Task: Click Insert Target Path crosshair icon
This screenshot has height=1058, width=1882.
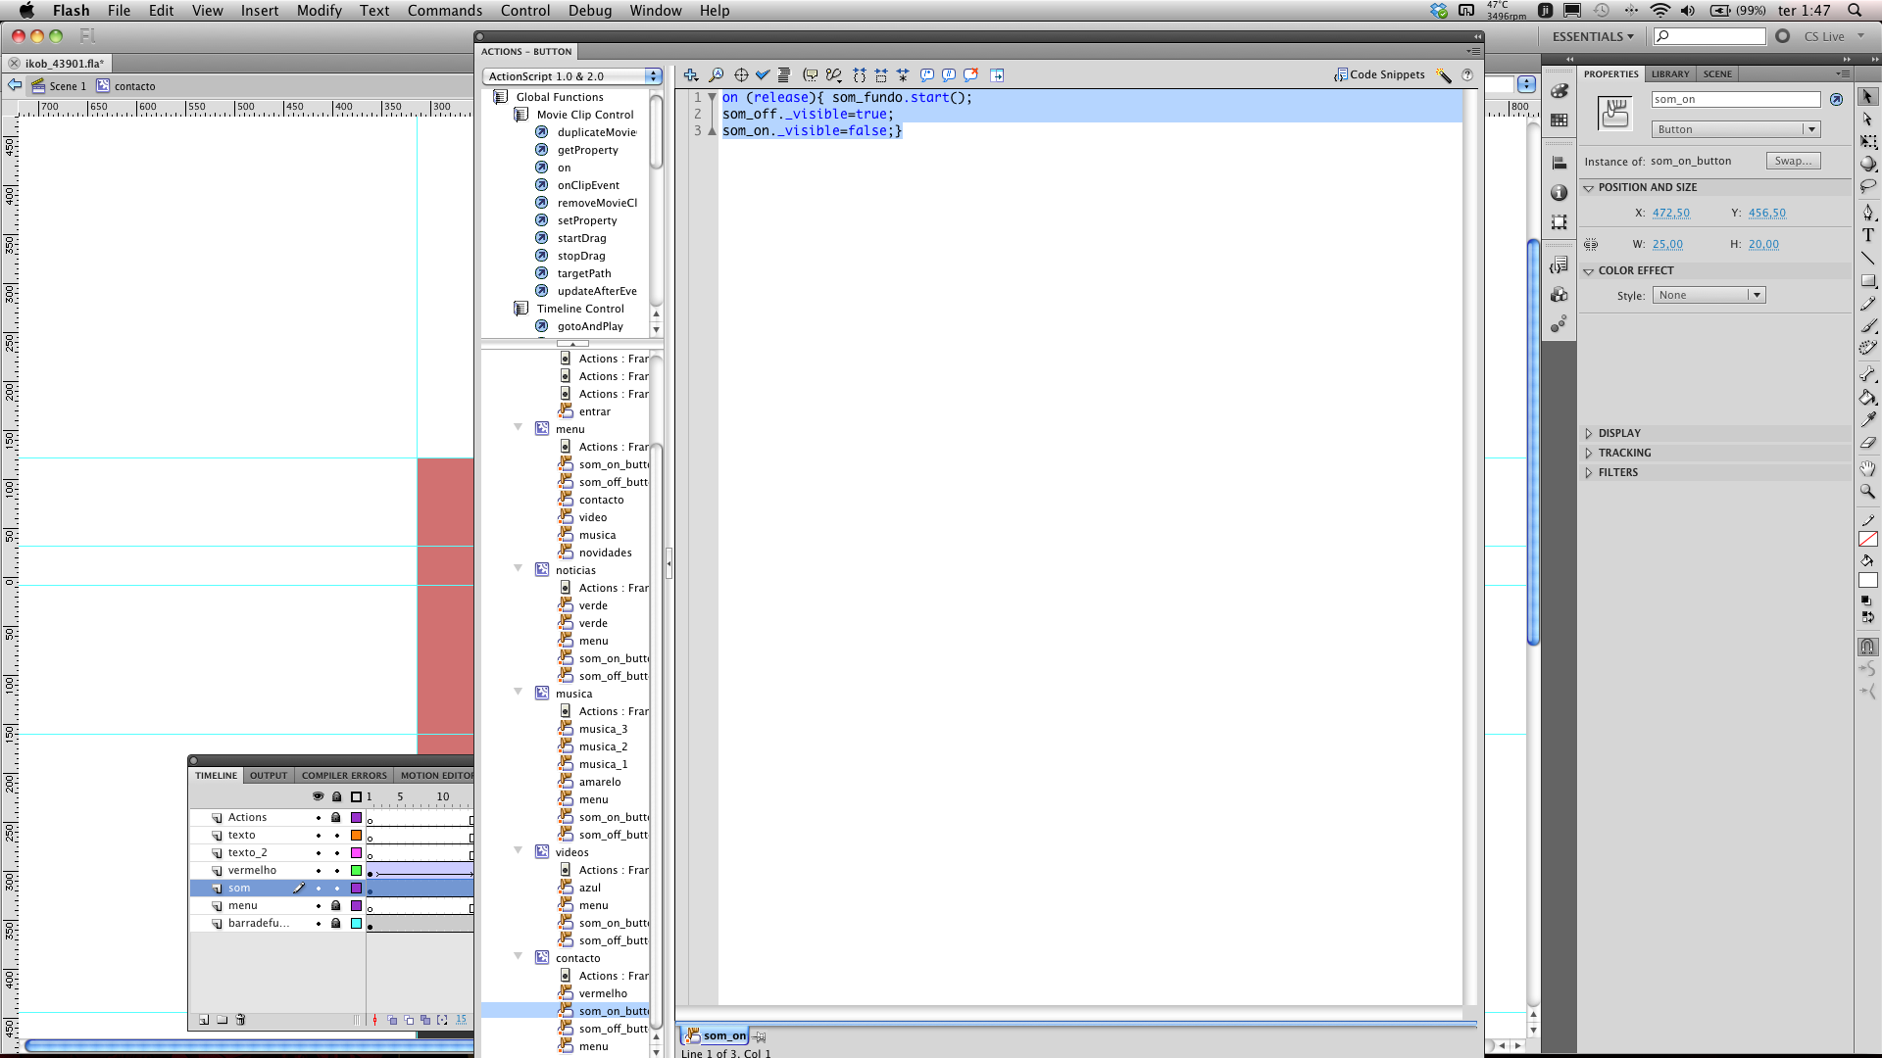Action: point(741,74)
